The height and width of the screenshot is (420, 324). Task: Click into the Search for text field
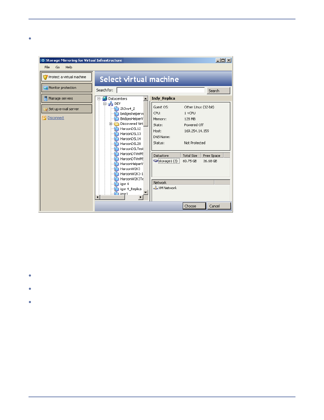click(x=161, y=90)
